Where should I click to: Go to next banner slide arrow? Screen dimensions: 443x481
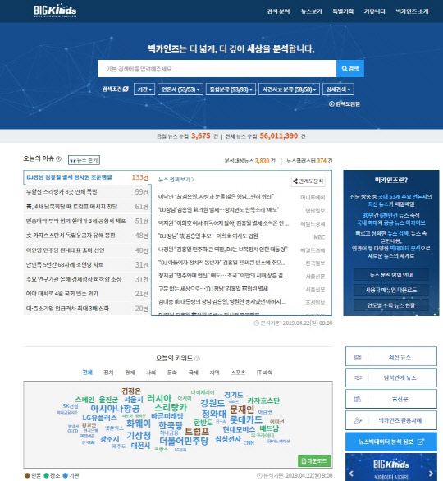point(431,474)
